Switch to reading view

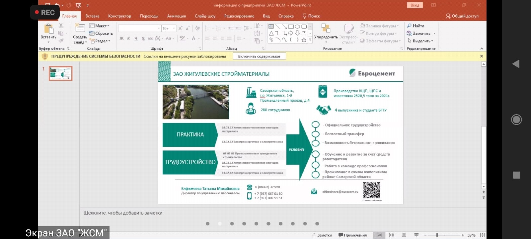pyautogui.click(x=404, y=235)
